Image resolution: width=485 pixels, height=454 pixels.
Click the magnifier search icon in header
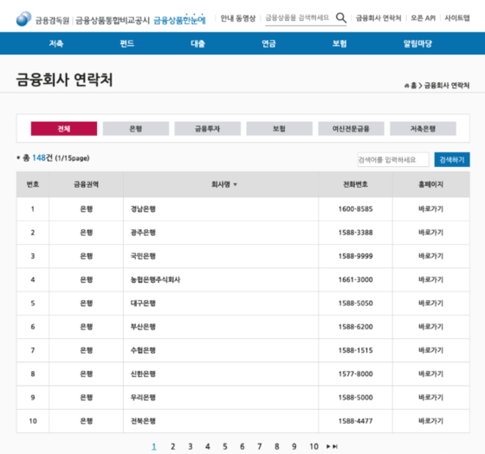[x=341, y=17]
